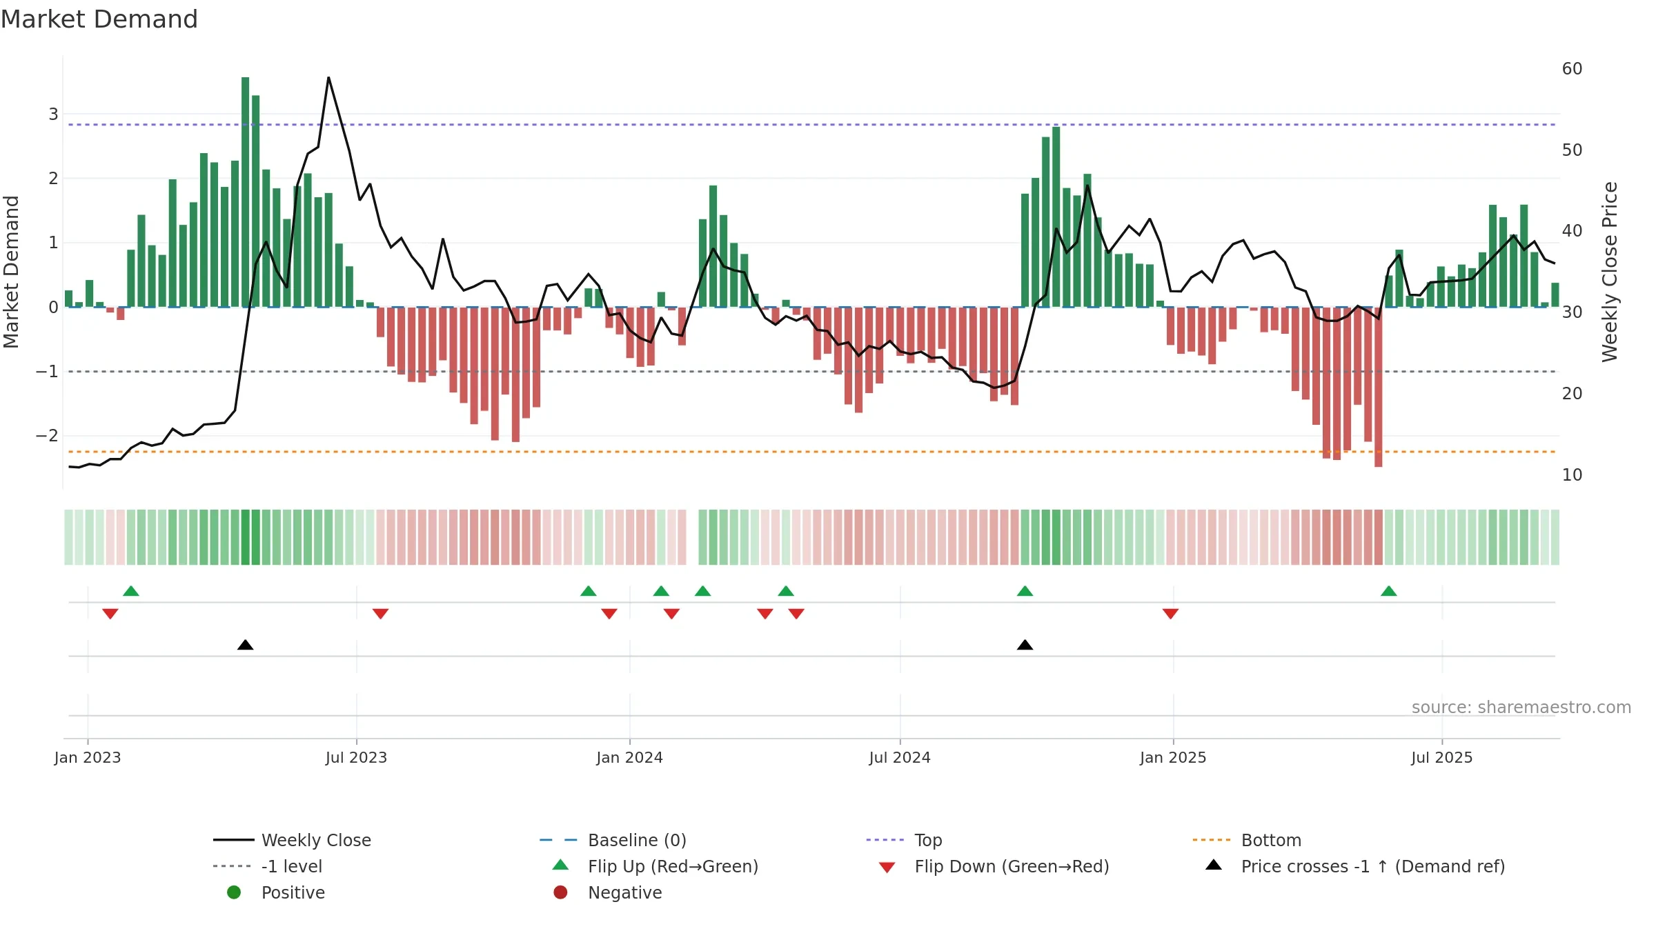
Task: Click the -1 level legend label
Action: click(292, 867)
